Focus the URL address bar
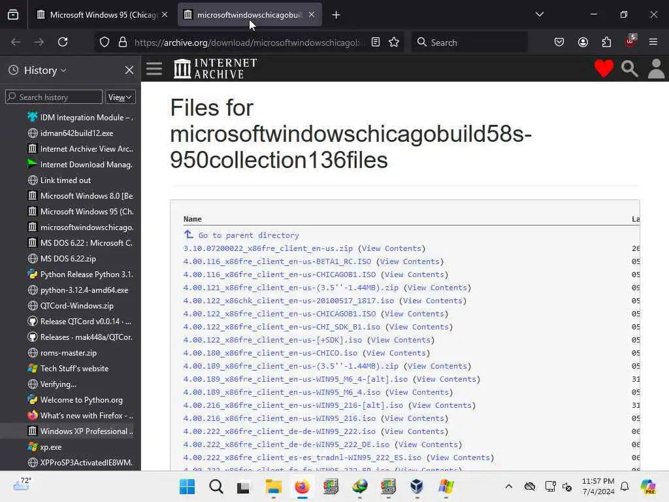Image resolution: width=669 pixels, height=502 pixels. [249, 42]
